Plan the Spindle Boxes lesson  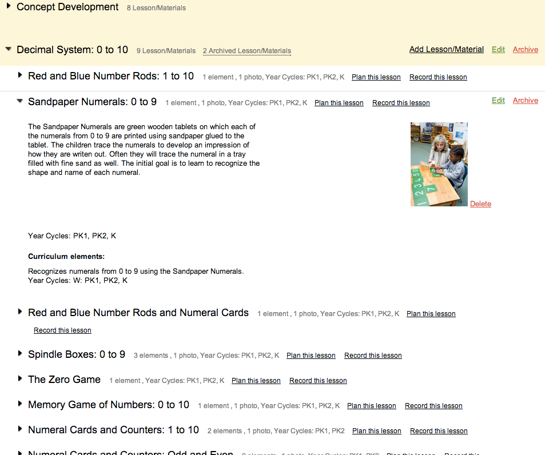pyautogui.click(x=311, y=356)
